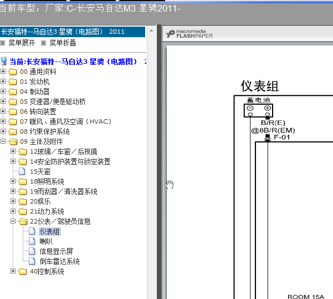Open the 信息显示屏 wiring diagram

point(57,252)
